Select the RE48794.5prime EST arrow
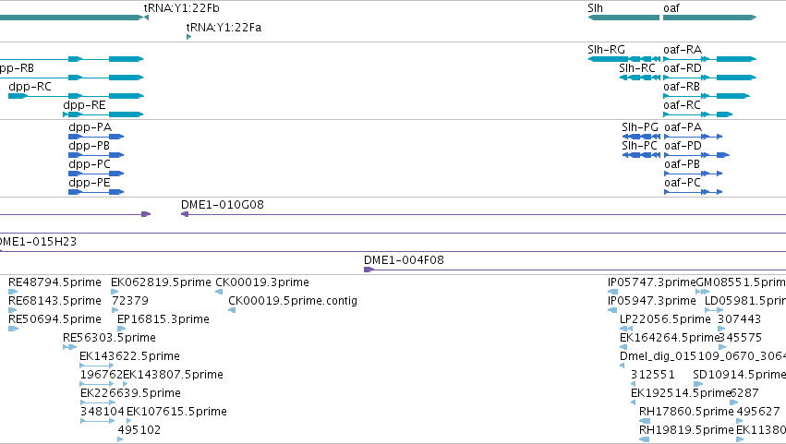Screen dimensions: 786x444 pyautogui.click(x=13, y=292)
